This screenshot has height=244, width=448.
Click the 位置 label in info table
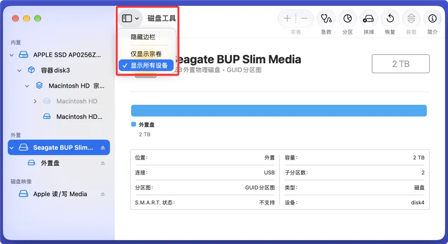141,158
